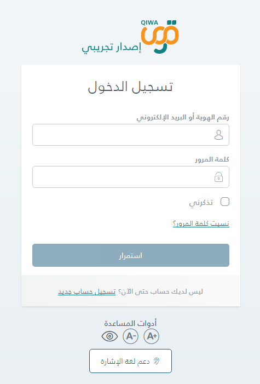Check the تذكرني remember me checkbox

(225, 202)
